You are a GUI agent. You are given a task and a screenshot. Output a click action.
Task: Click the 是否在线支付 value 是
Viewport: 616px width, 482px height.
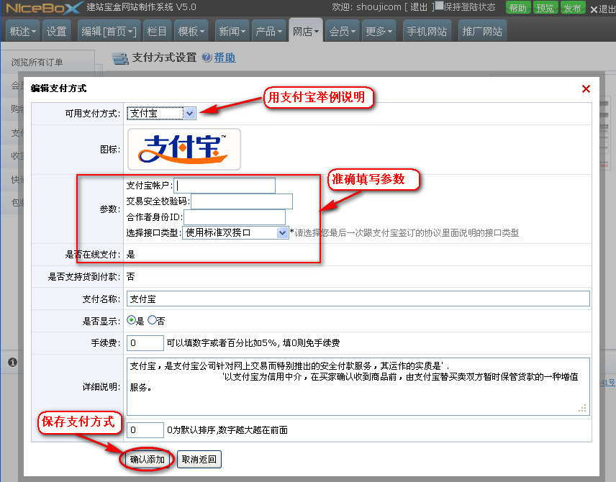pyautogui.click(x=131, y=255)
